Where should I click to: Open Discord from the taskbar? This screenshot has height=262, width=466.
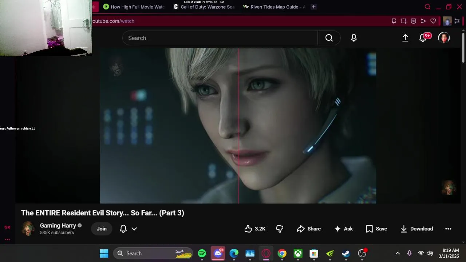(218, 253)
